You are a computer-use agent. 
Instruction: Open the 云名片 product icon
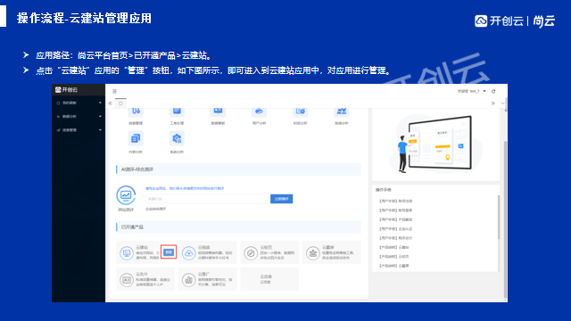(127, 280)
